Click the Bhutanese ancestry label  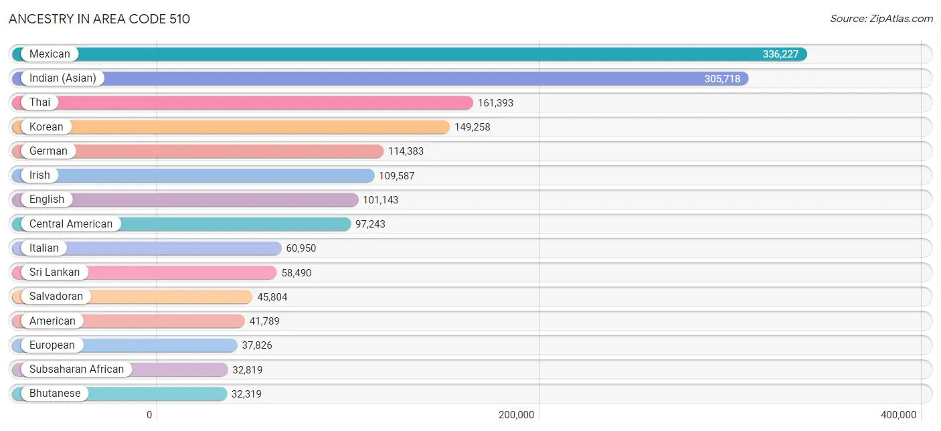(x=55, y=394)
